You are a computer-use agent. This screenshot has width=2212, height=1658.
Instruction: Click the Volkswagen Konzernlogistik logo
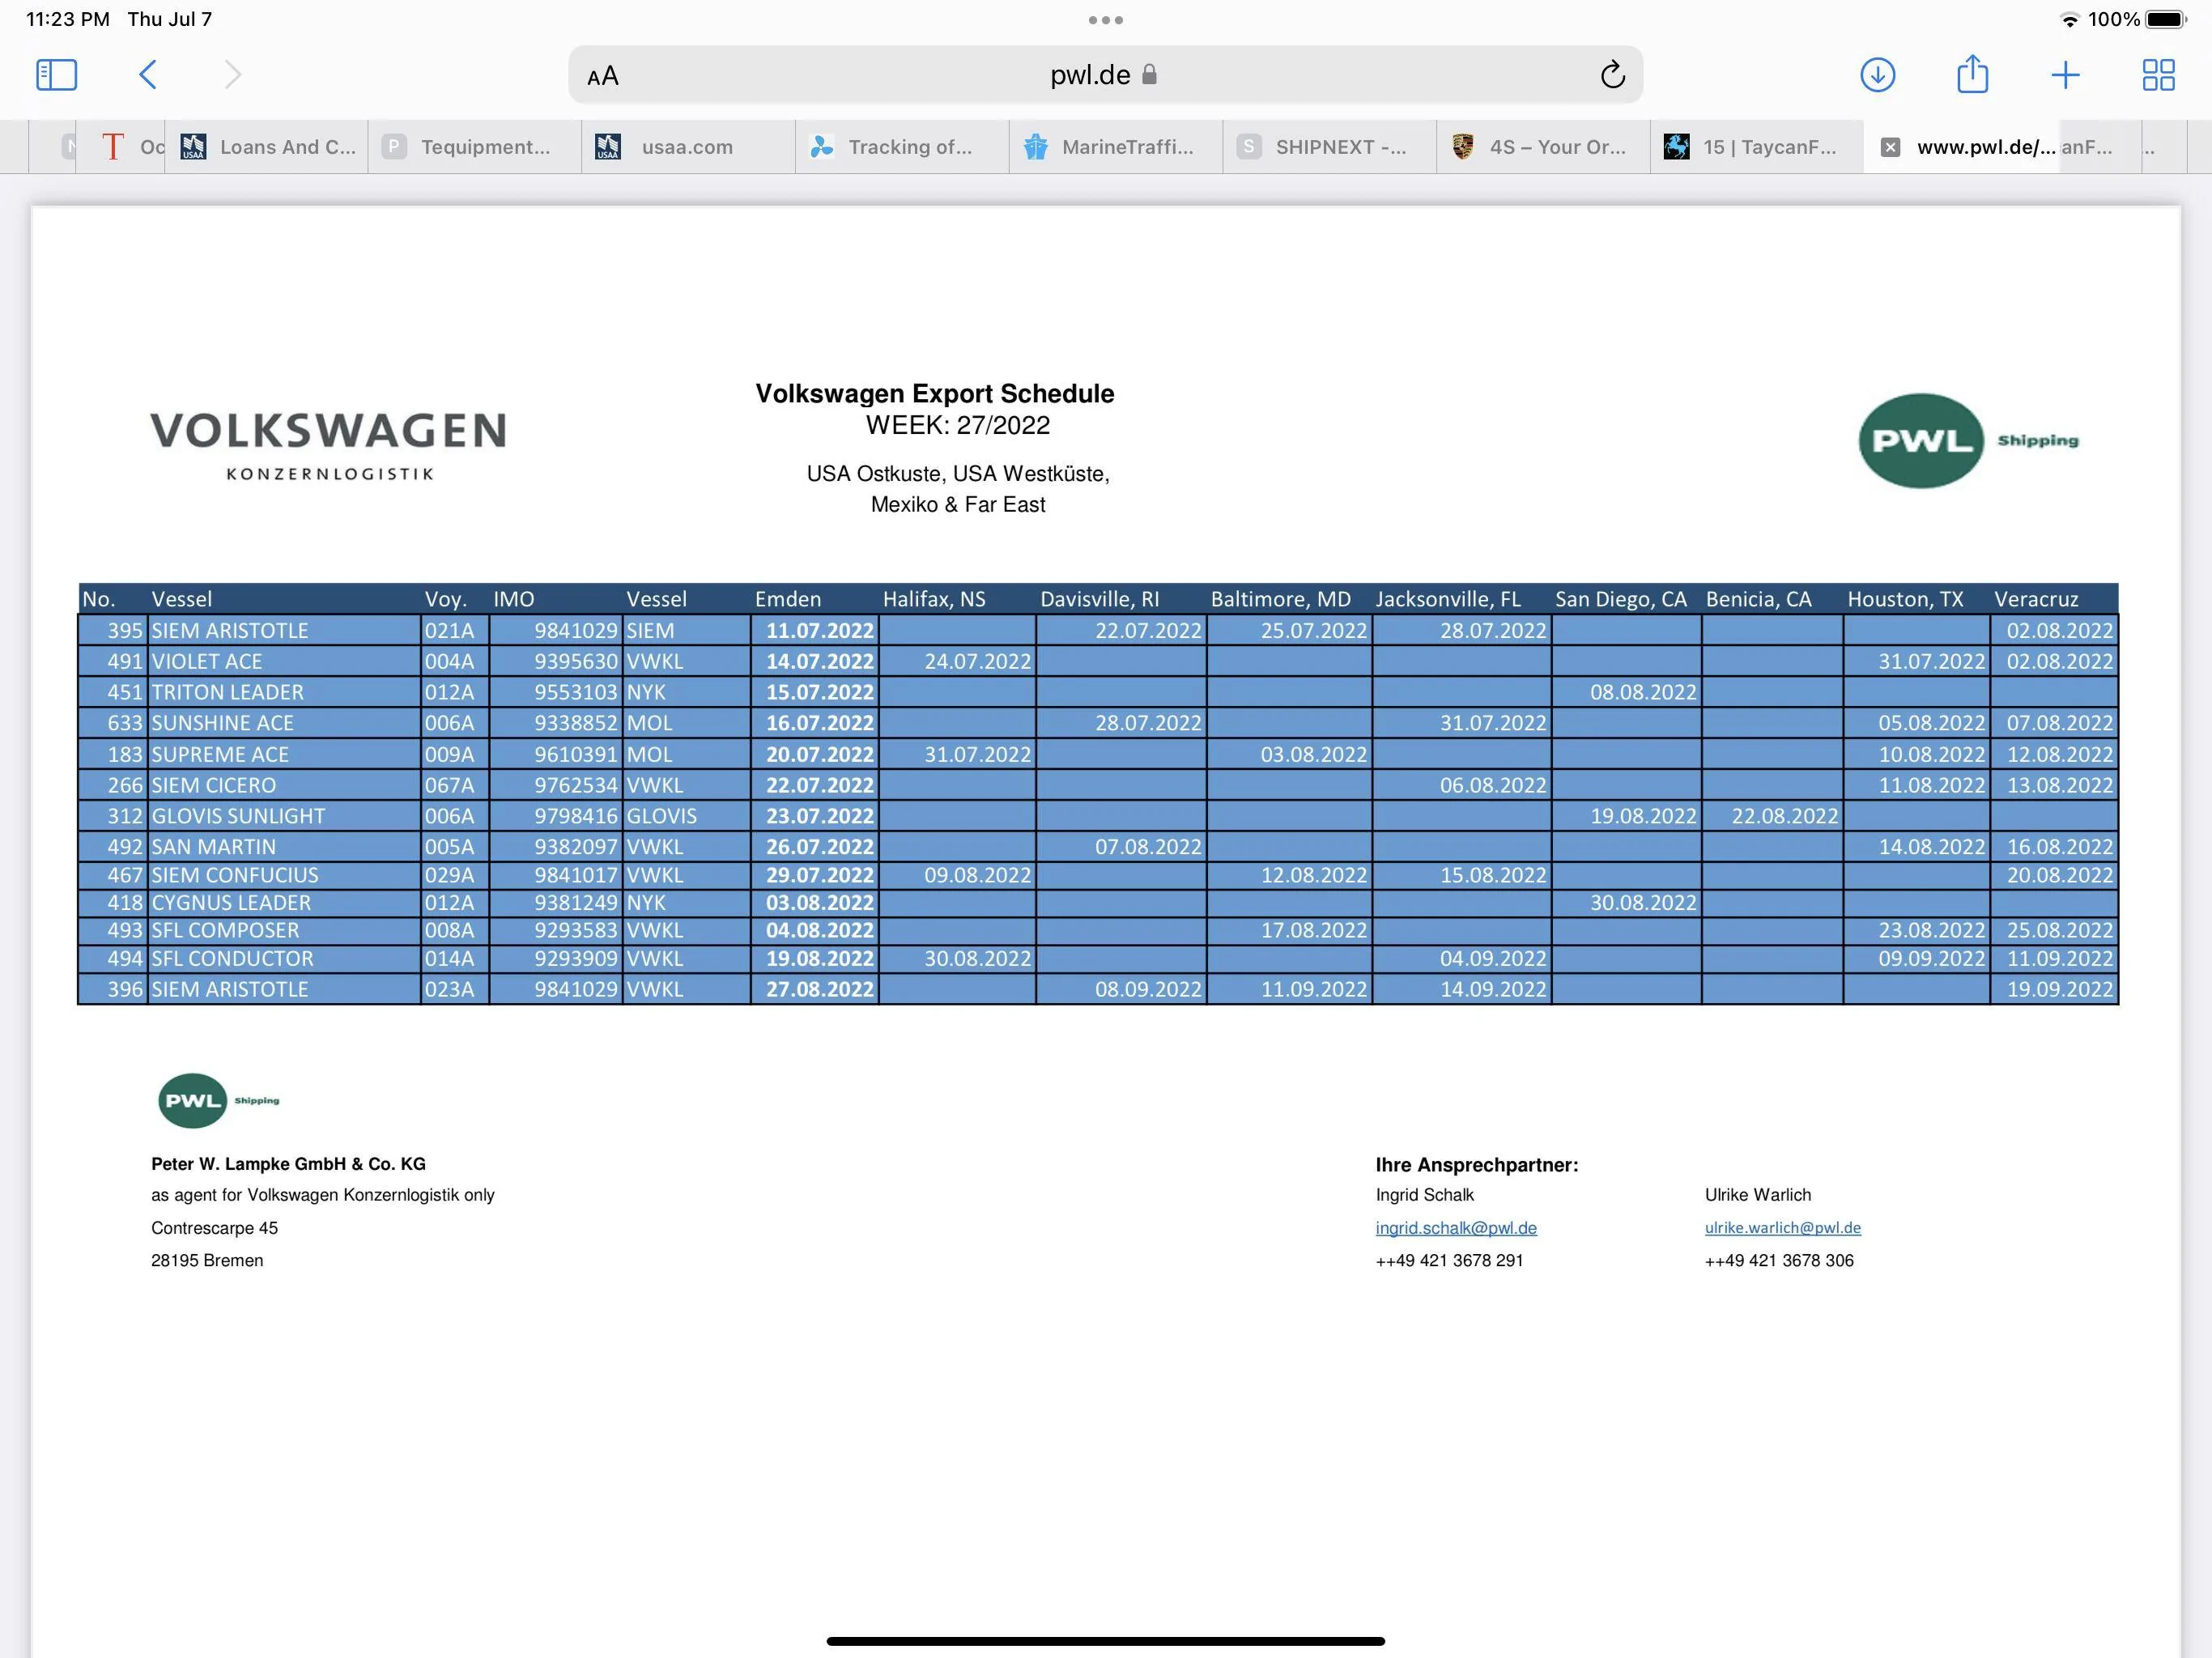pyautogui.click(x=329, y=445)
